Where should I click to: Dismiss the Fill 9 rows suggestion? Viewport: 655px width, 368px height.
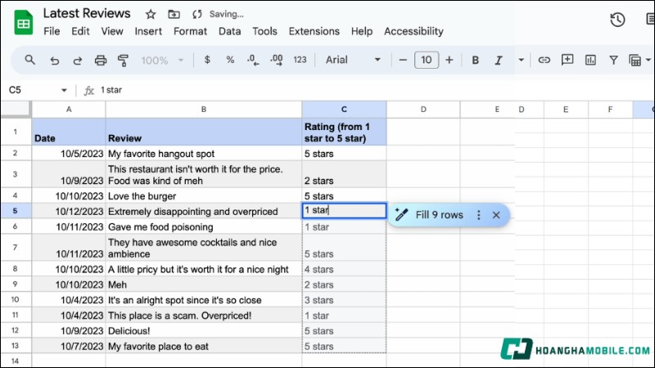point(496,215)
